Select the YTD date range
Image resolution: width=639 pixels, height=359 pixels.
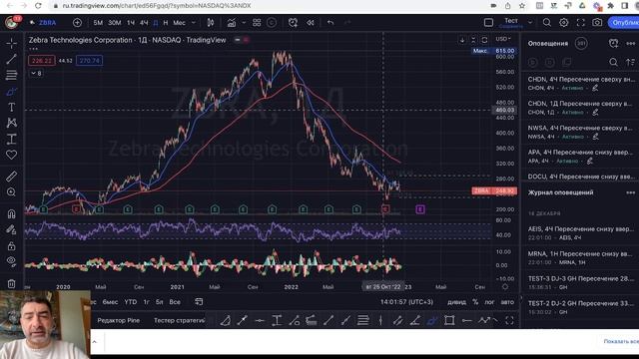[131, 302]
